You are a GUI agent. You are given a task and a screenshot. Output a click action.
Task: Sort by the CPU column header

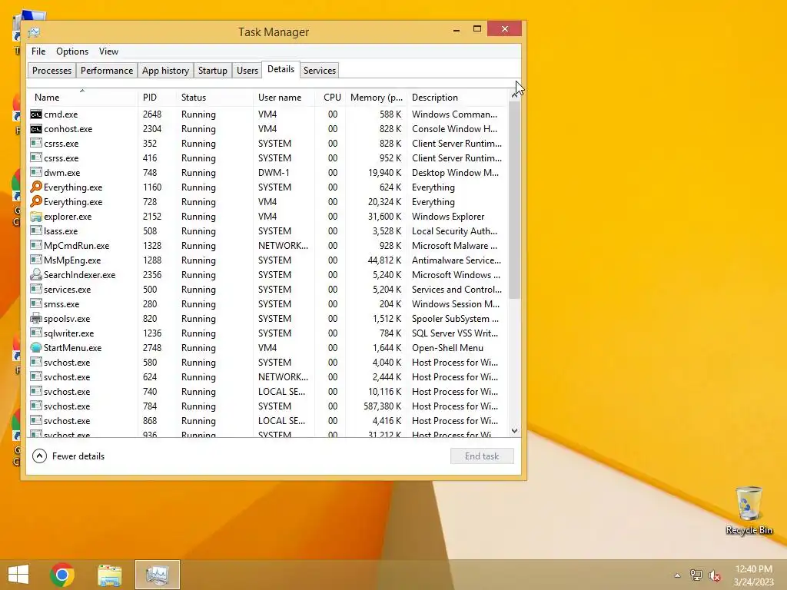click(x=330, y=98)
